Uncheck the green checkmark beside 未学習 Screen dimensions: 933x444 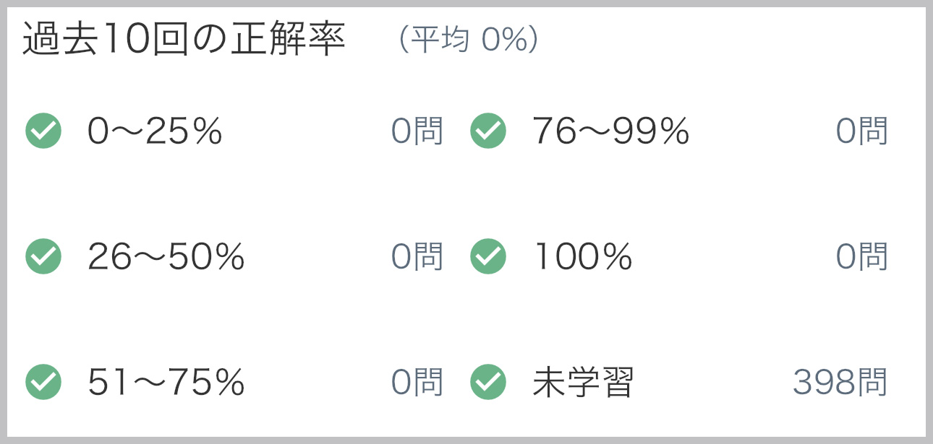coord(488,383)
